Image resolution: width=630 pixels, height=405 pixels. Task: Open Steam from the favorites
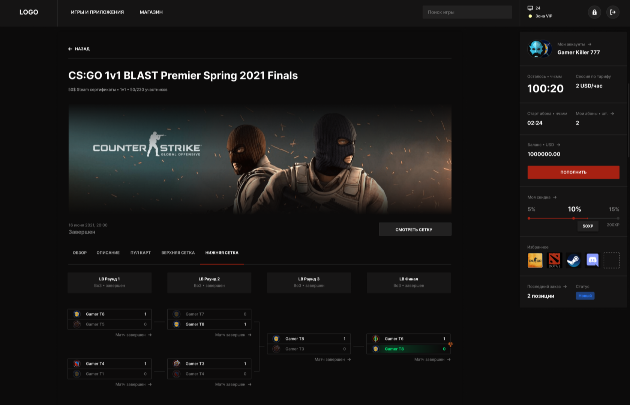pos(573,260)
